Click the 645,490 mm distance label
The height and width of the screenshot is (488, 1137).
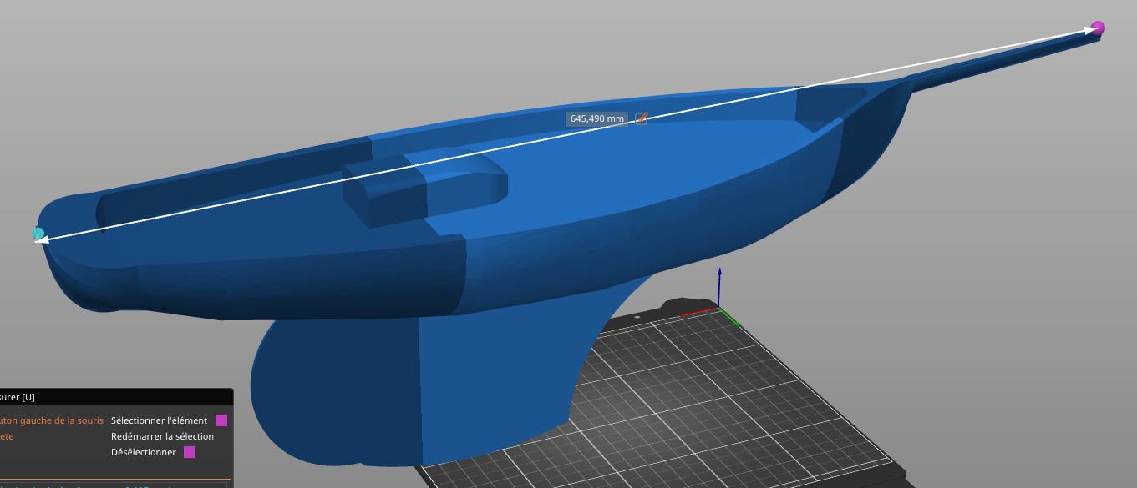597,118
